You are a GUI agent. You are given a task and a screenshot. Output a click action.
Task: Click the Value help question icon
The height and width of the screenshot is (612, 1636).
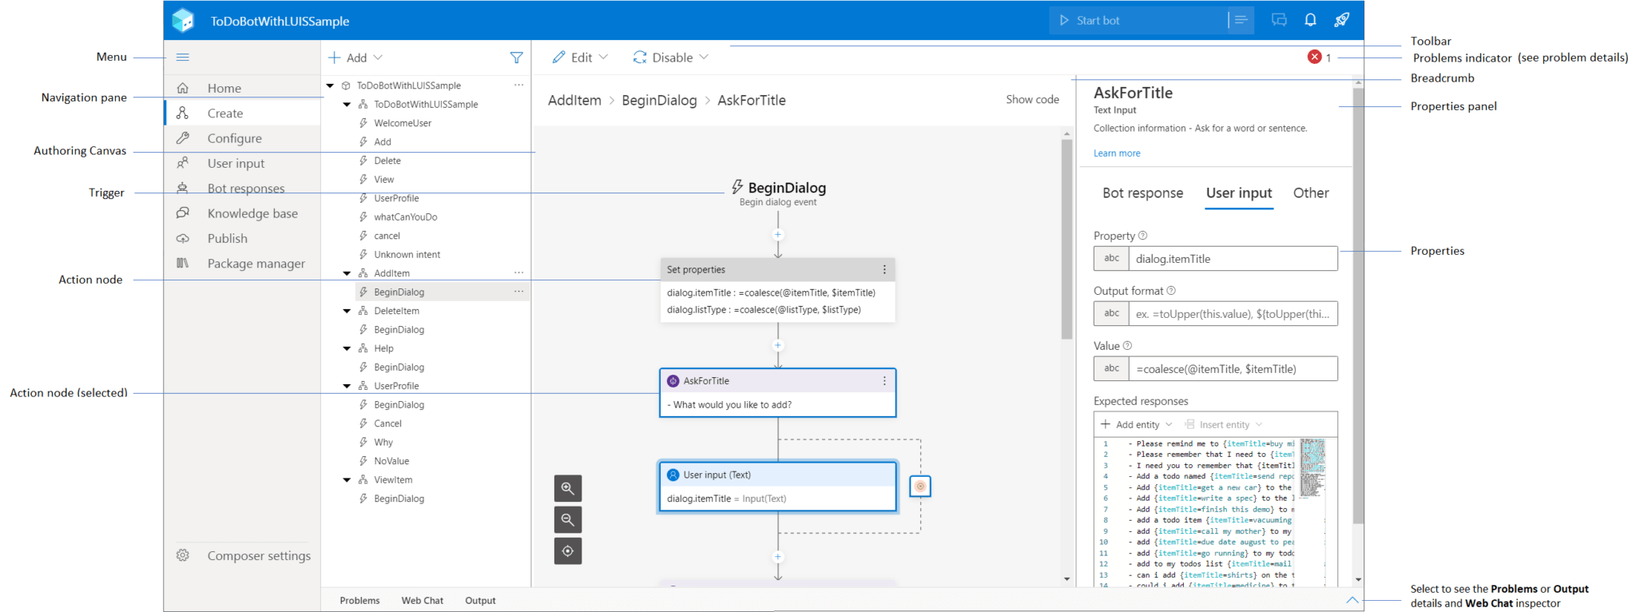click(1128, 346)
